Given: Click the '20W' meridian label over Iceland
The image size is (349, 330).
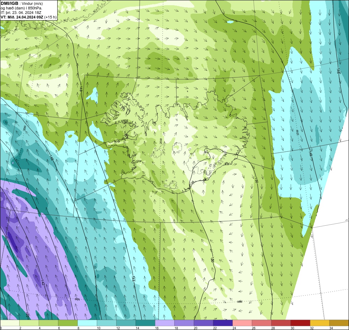Looking at the screenshot, I should pos(160,141).
